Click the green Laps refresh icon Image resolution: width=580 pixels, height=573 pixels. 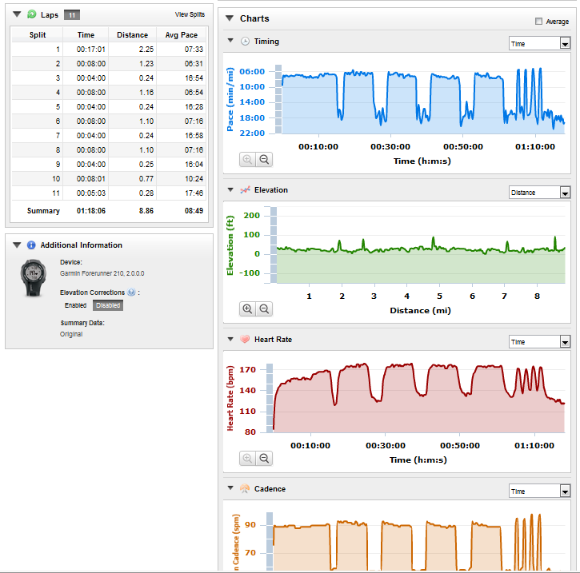point(32,14)
